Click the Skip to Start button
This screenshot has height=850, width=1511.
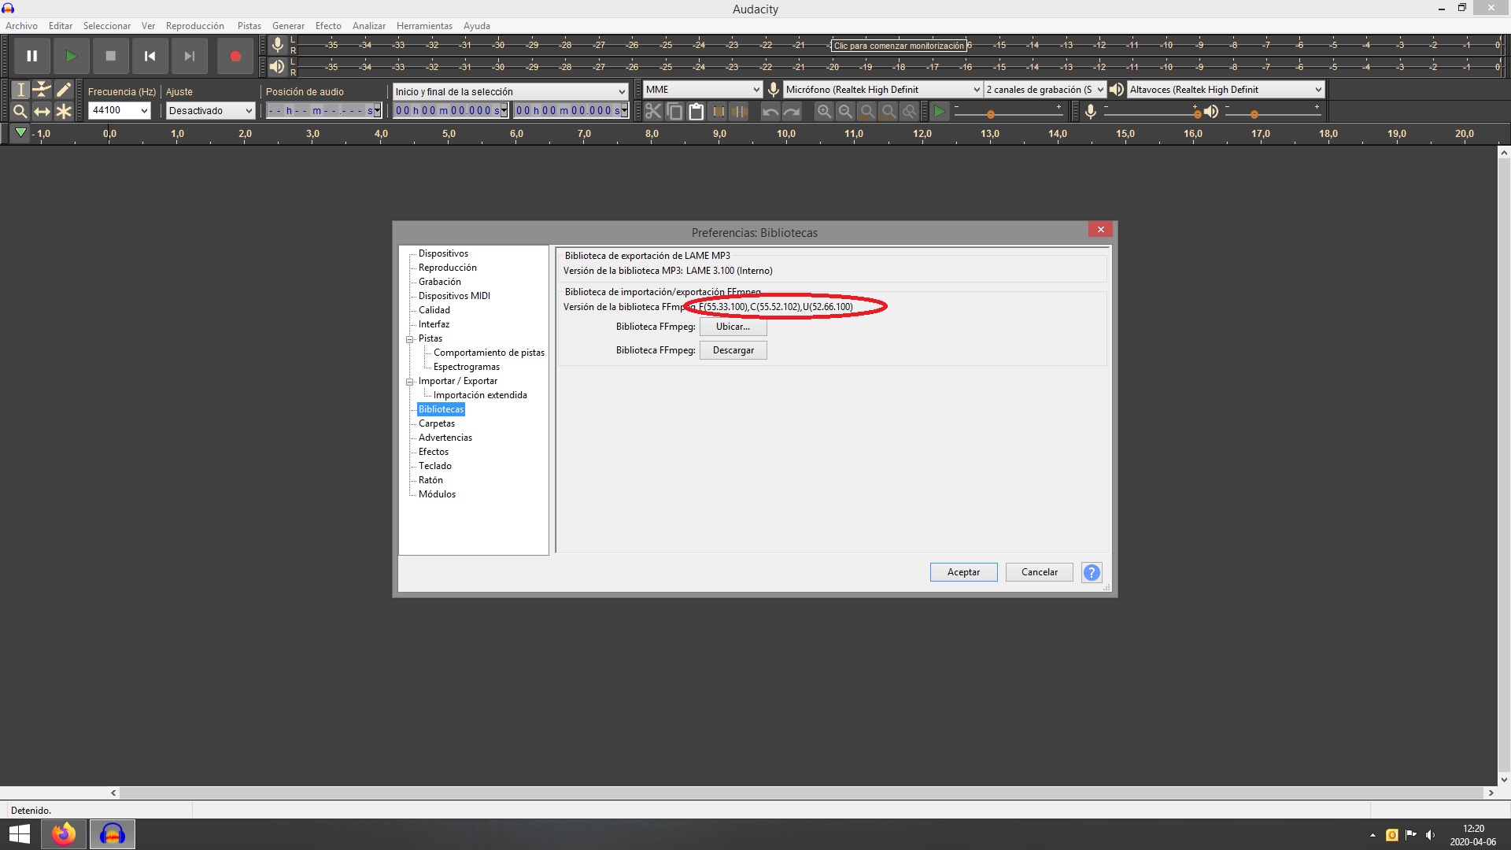150,56
